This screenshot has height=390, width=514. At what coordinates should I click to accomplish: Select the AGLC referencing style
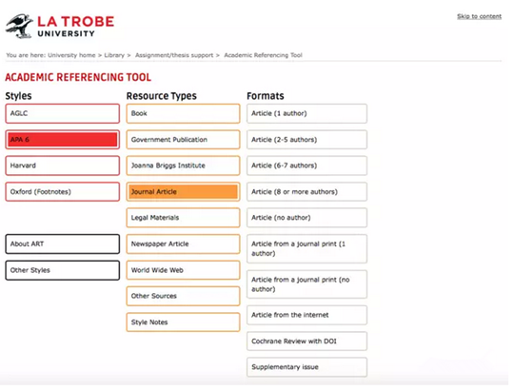(62, 113)
